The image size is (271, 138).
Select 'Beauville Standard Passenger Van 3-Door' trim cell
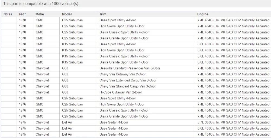[x=146, y=68]
